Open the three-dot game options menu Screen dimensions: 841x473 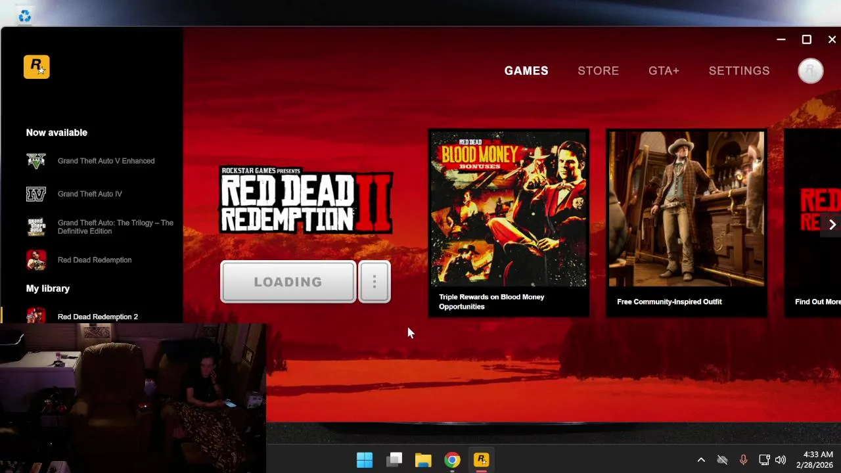click(x=375, y=282)
